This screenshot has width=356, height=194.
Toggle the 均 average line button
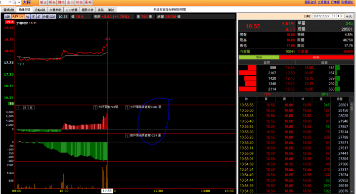(22, 17)
